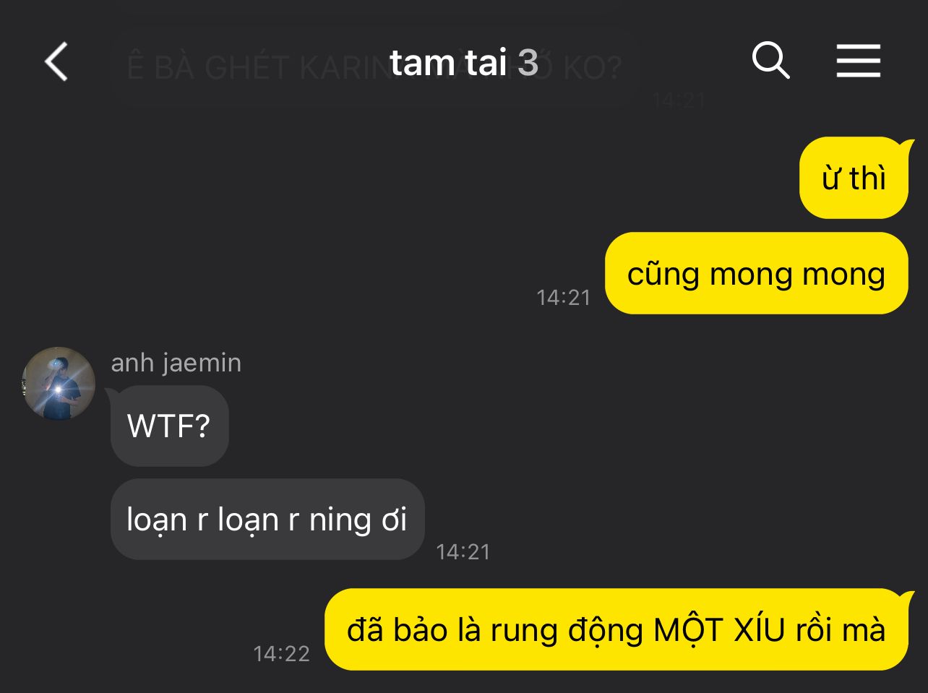Tap the word "MỘT XÍU" in last message

click(x=719, y=630)
